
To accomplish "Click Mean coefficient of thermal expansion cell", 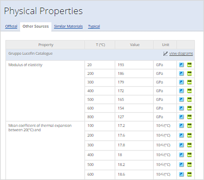I will 45,150.
